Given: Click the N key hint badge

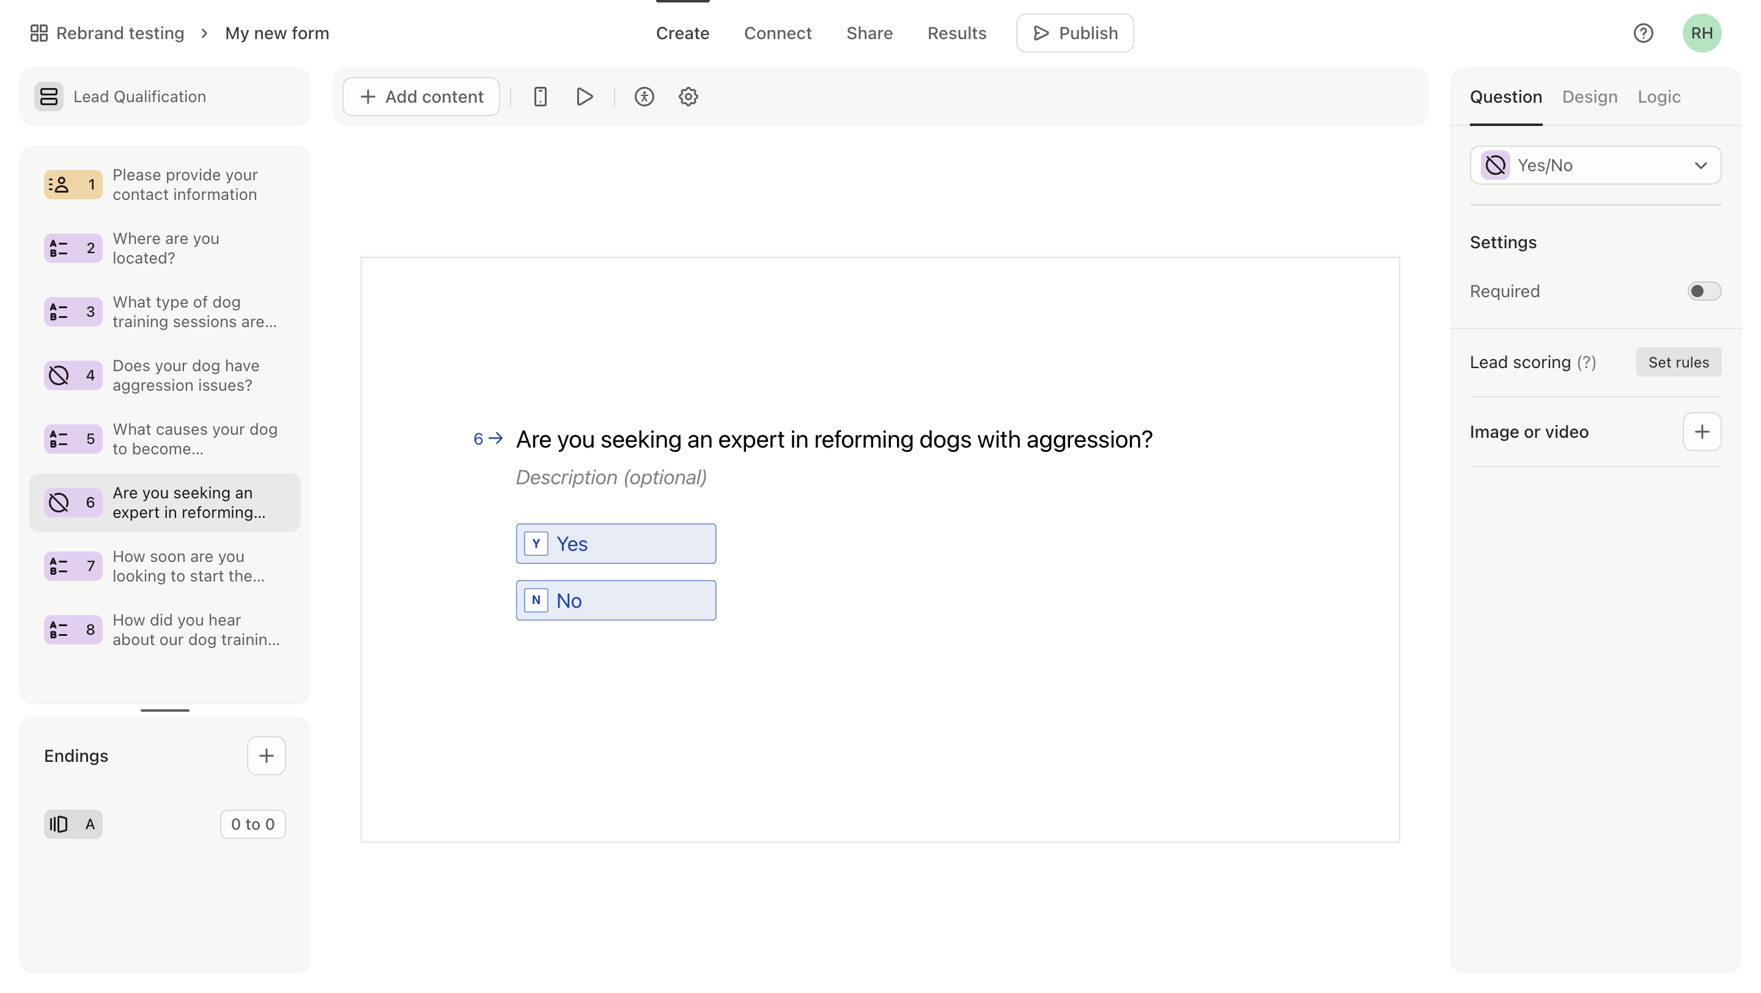Looking at the screenshot, I should pyautogui.click(x=536, y=600).
